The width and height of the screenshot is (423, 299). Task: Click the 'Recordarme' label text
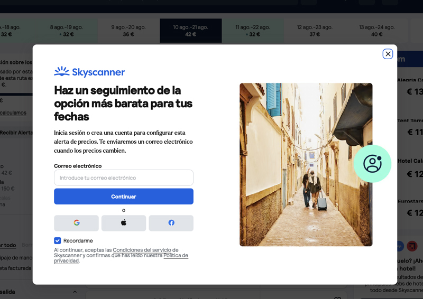[x=78, y=240]
